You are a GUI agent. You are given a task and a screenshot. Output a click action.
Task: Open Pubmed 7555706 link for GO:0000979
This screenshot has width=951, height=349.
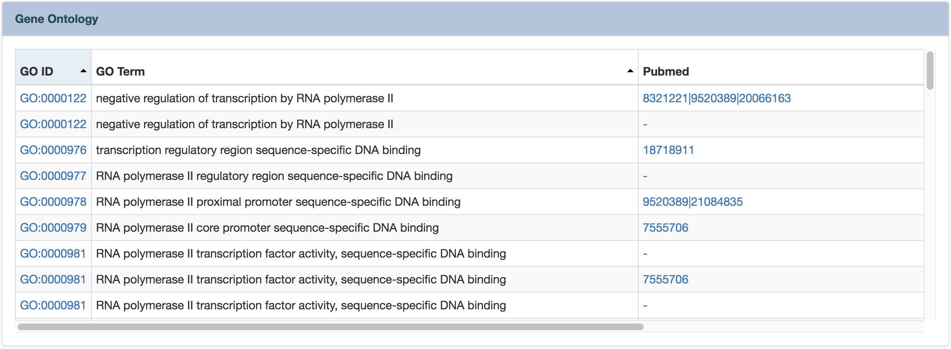pos(665,228)
